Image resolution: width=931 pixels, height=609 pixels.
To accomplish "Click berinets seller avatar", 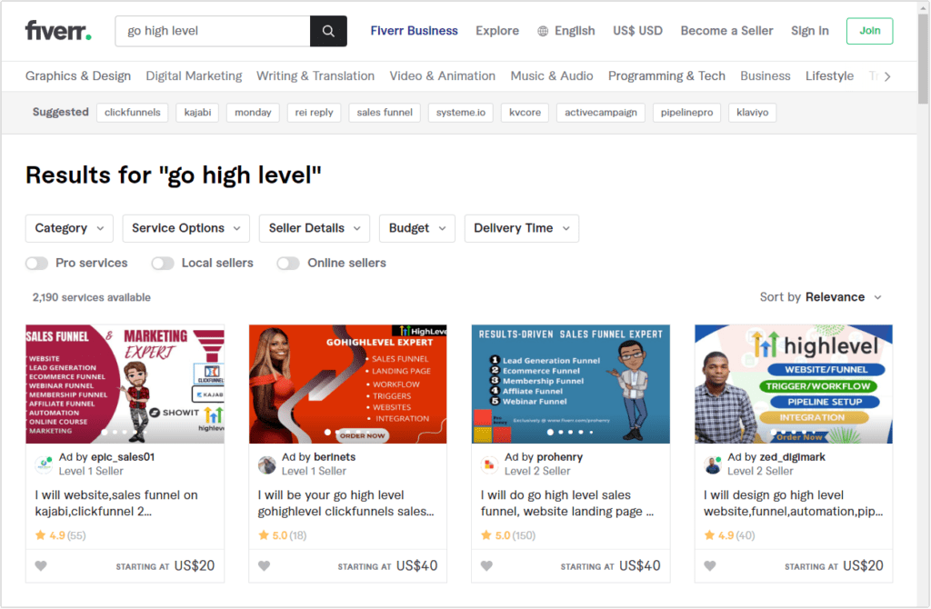I will pos(267,464).
